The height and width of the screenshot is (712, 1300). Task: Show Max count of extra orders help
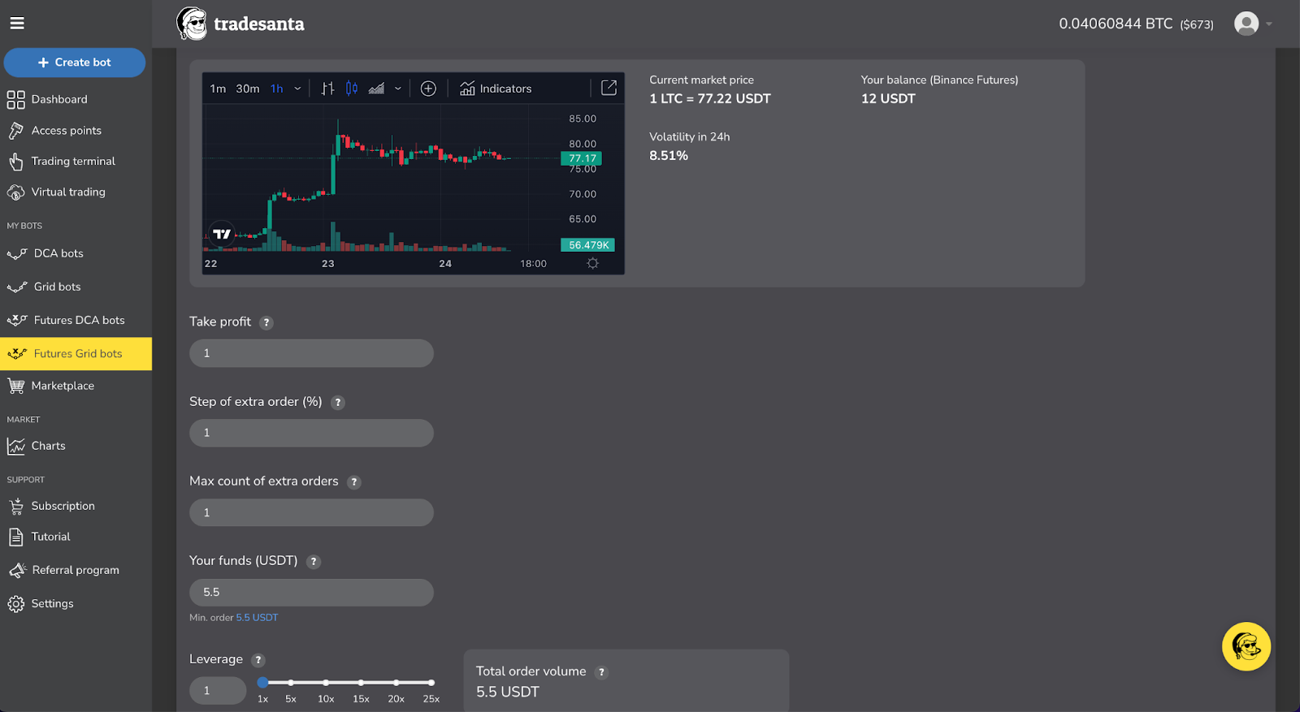coord(354,482)
